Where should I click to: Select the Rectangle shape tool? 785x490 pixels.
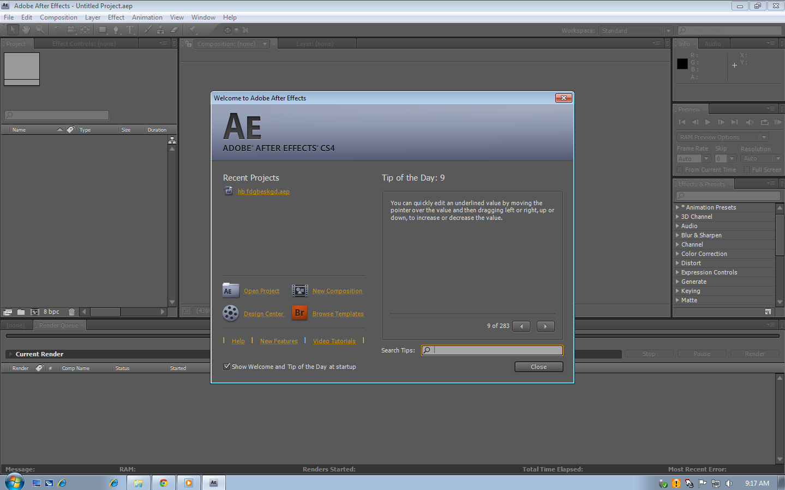[103, 30]
